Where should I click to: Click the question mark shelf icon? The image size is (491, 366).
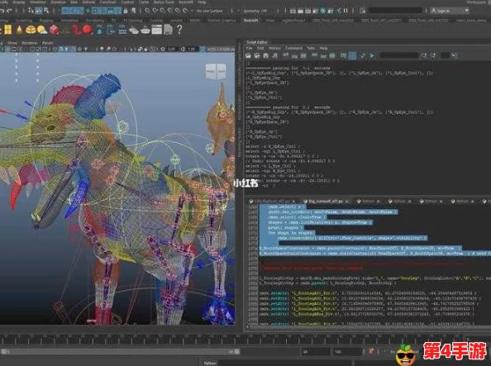[x=179, y=30]
